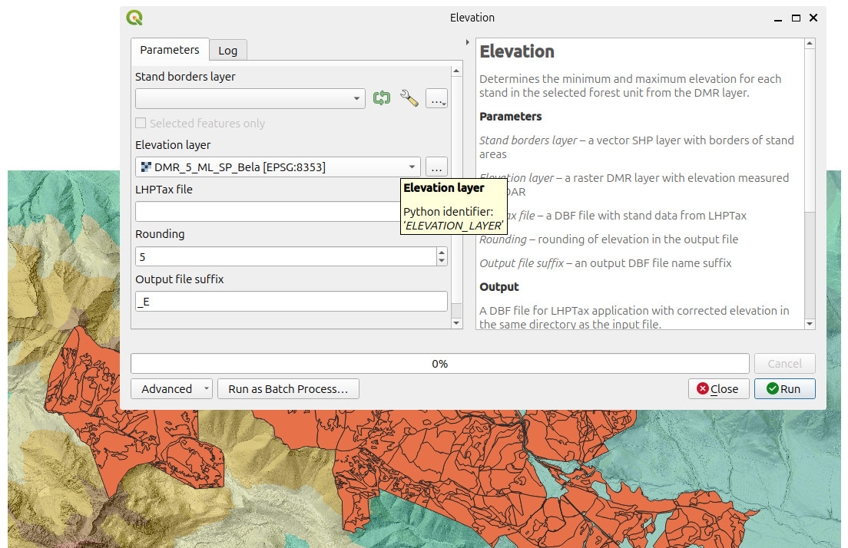
Task: Decrease the Rounding value with down arrow
Action: (x=441, y=261)
